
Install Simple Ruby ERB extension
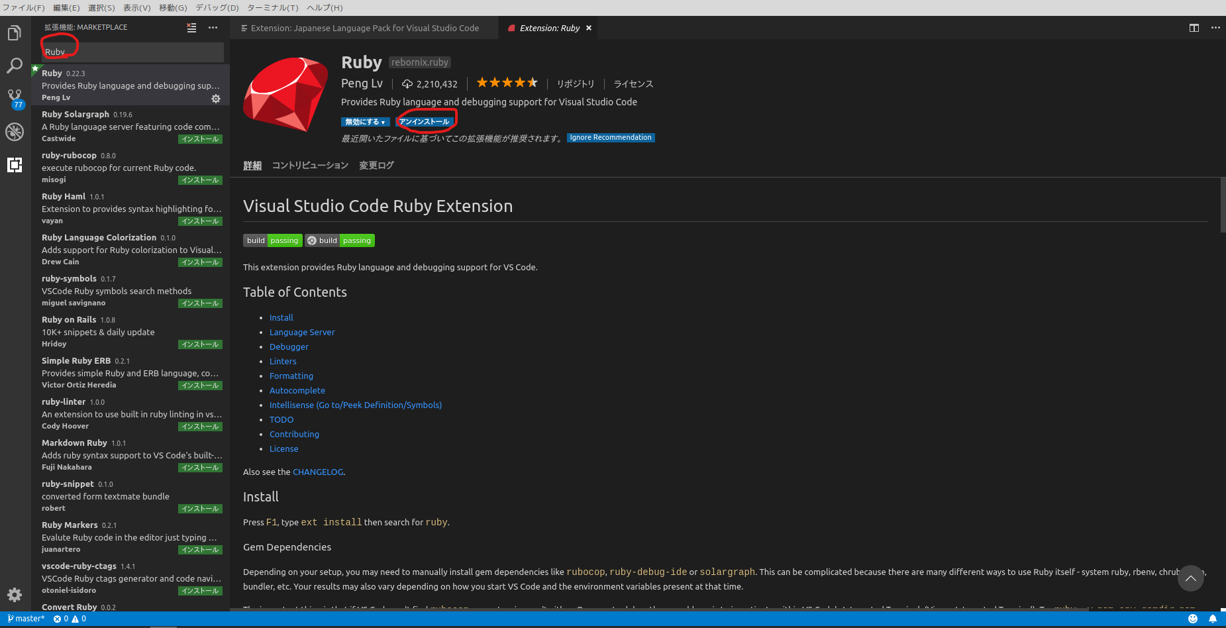point(200,386)
